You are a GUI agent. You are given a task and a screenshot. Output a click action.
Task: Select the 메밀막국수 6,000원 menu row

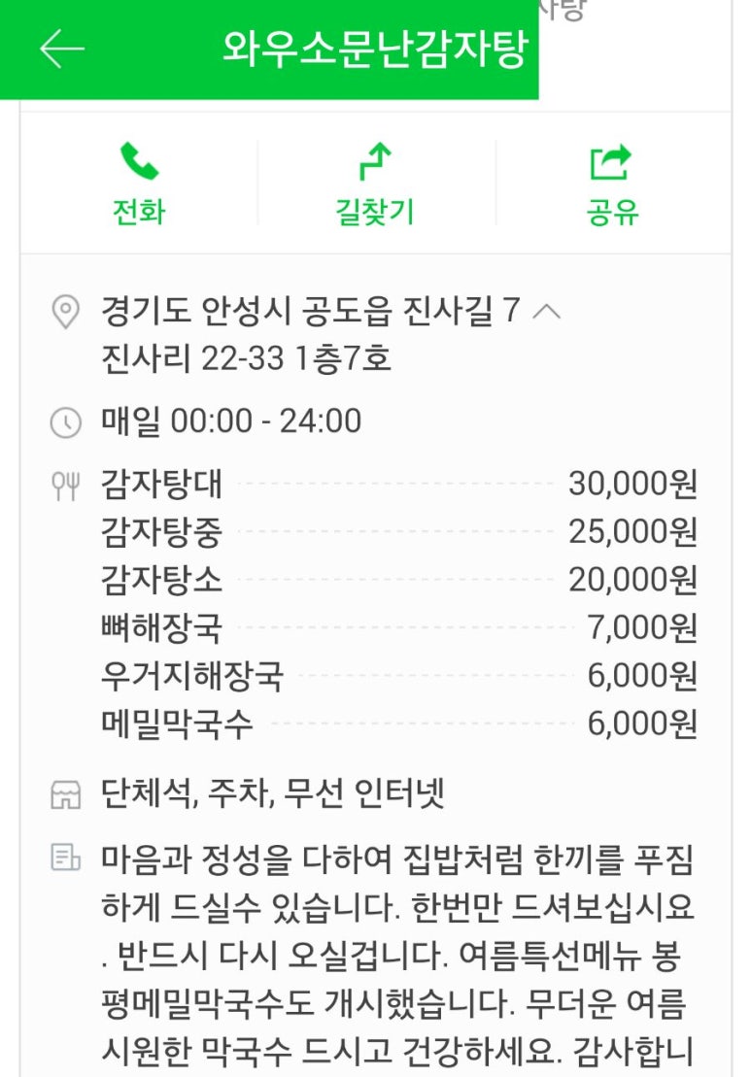(x=398, y=724)
